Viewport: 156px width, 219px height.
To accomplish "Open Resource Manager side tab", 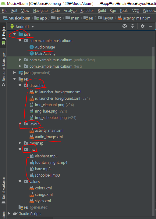I will (3, 69).
